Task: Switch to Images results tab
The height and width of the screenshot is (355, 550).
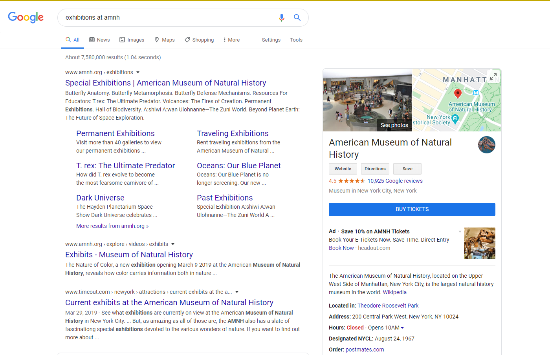Action: point(132,40)
